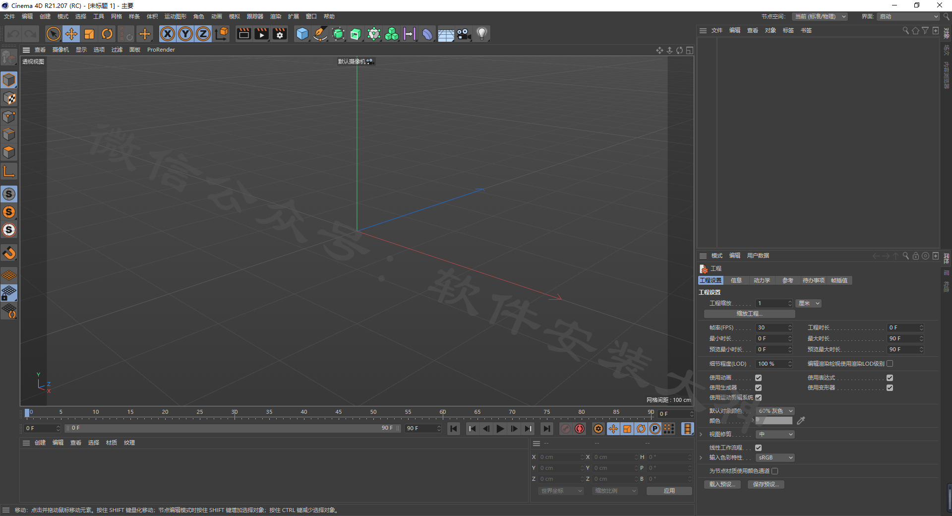
Task: Enable 编辑渲染检视使用渲染LOD级别 checkbox
Action: coord(890,364)
